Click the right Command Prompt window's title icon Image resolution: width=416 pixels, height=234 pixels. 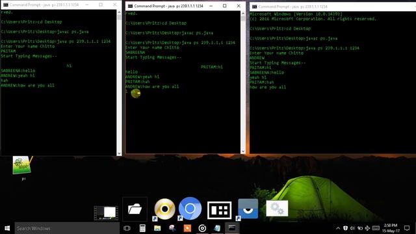254,6
